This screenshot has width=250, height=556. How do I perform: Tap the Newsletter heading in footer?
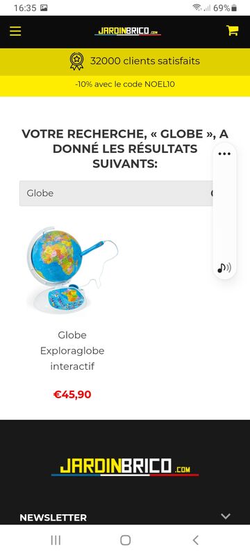[53, 518]
